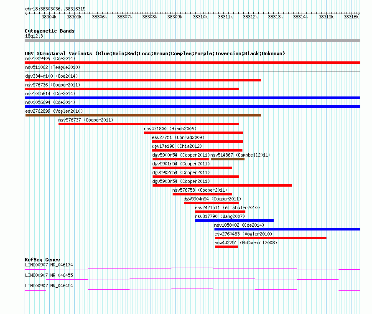
Task: Open nsv471800 (Hinds2006) label
Action: coord(170,129)
